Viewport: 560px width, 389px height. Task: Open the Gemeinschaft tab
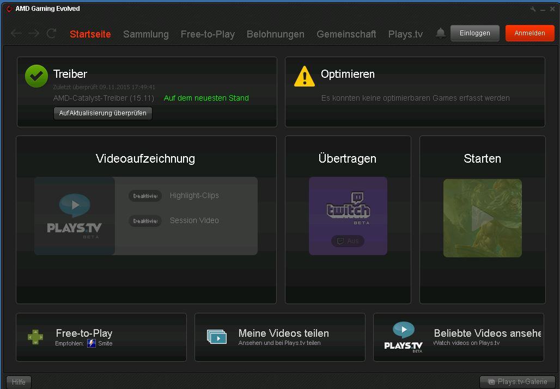coord(346,34)
